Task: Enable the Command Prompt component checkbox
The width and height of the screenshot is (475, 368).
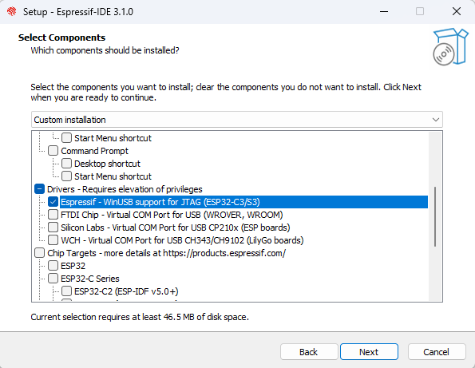Action: click(x=53, y=151)
